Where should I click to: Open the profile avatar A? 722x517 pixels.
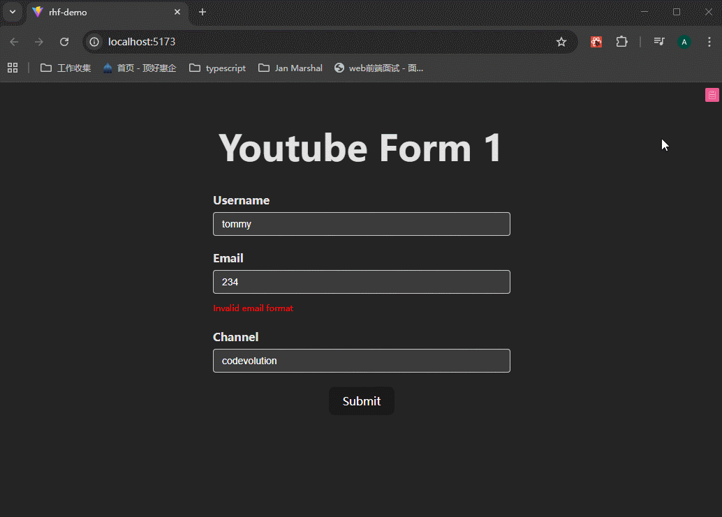684,42
